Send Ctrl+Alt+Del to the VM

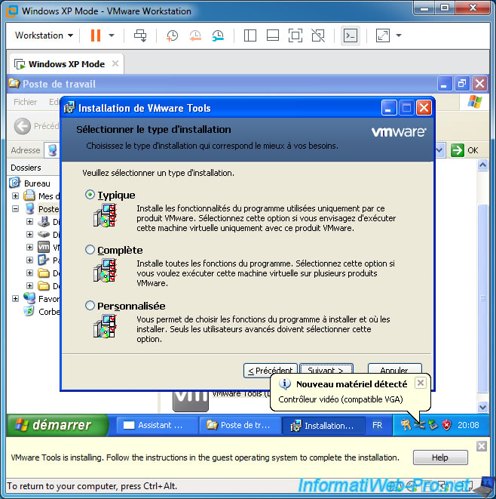coord(140,35)
